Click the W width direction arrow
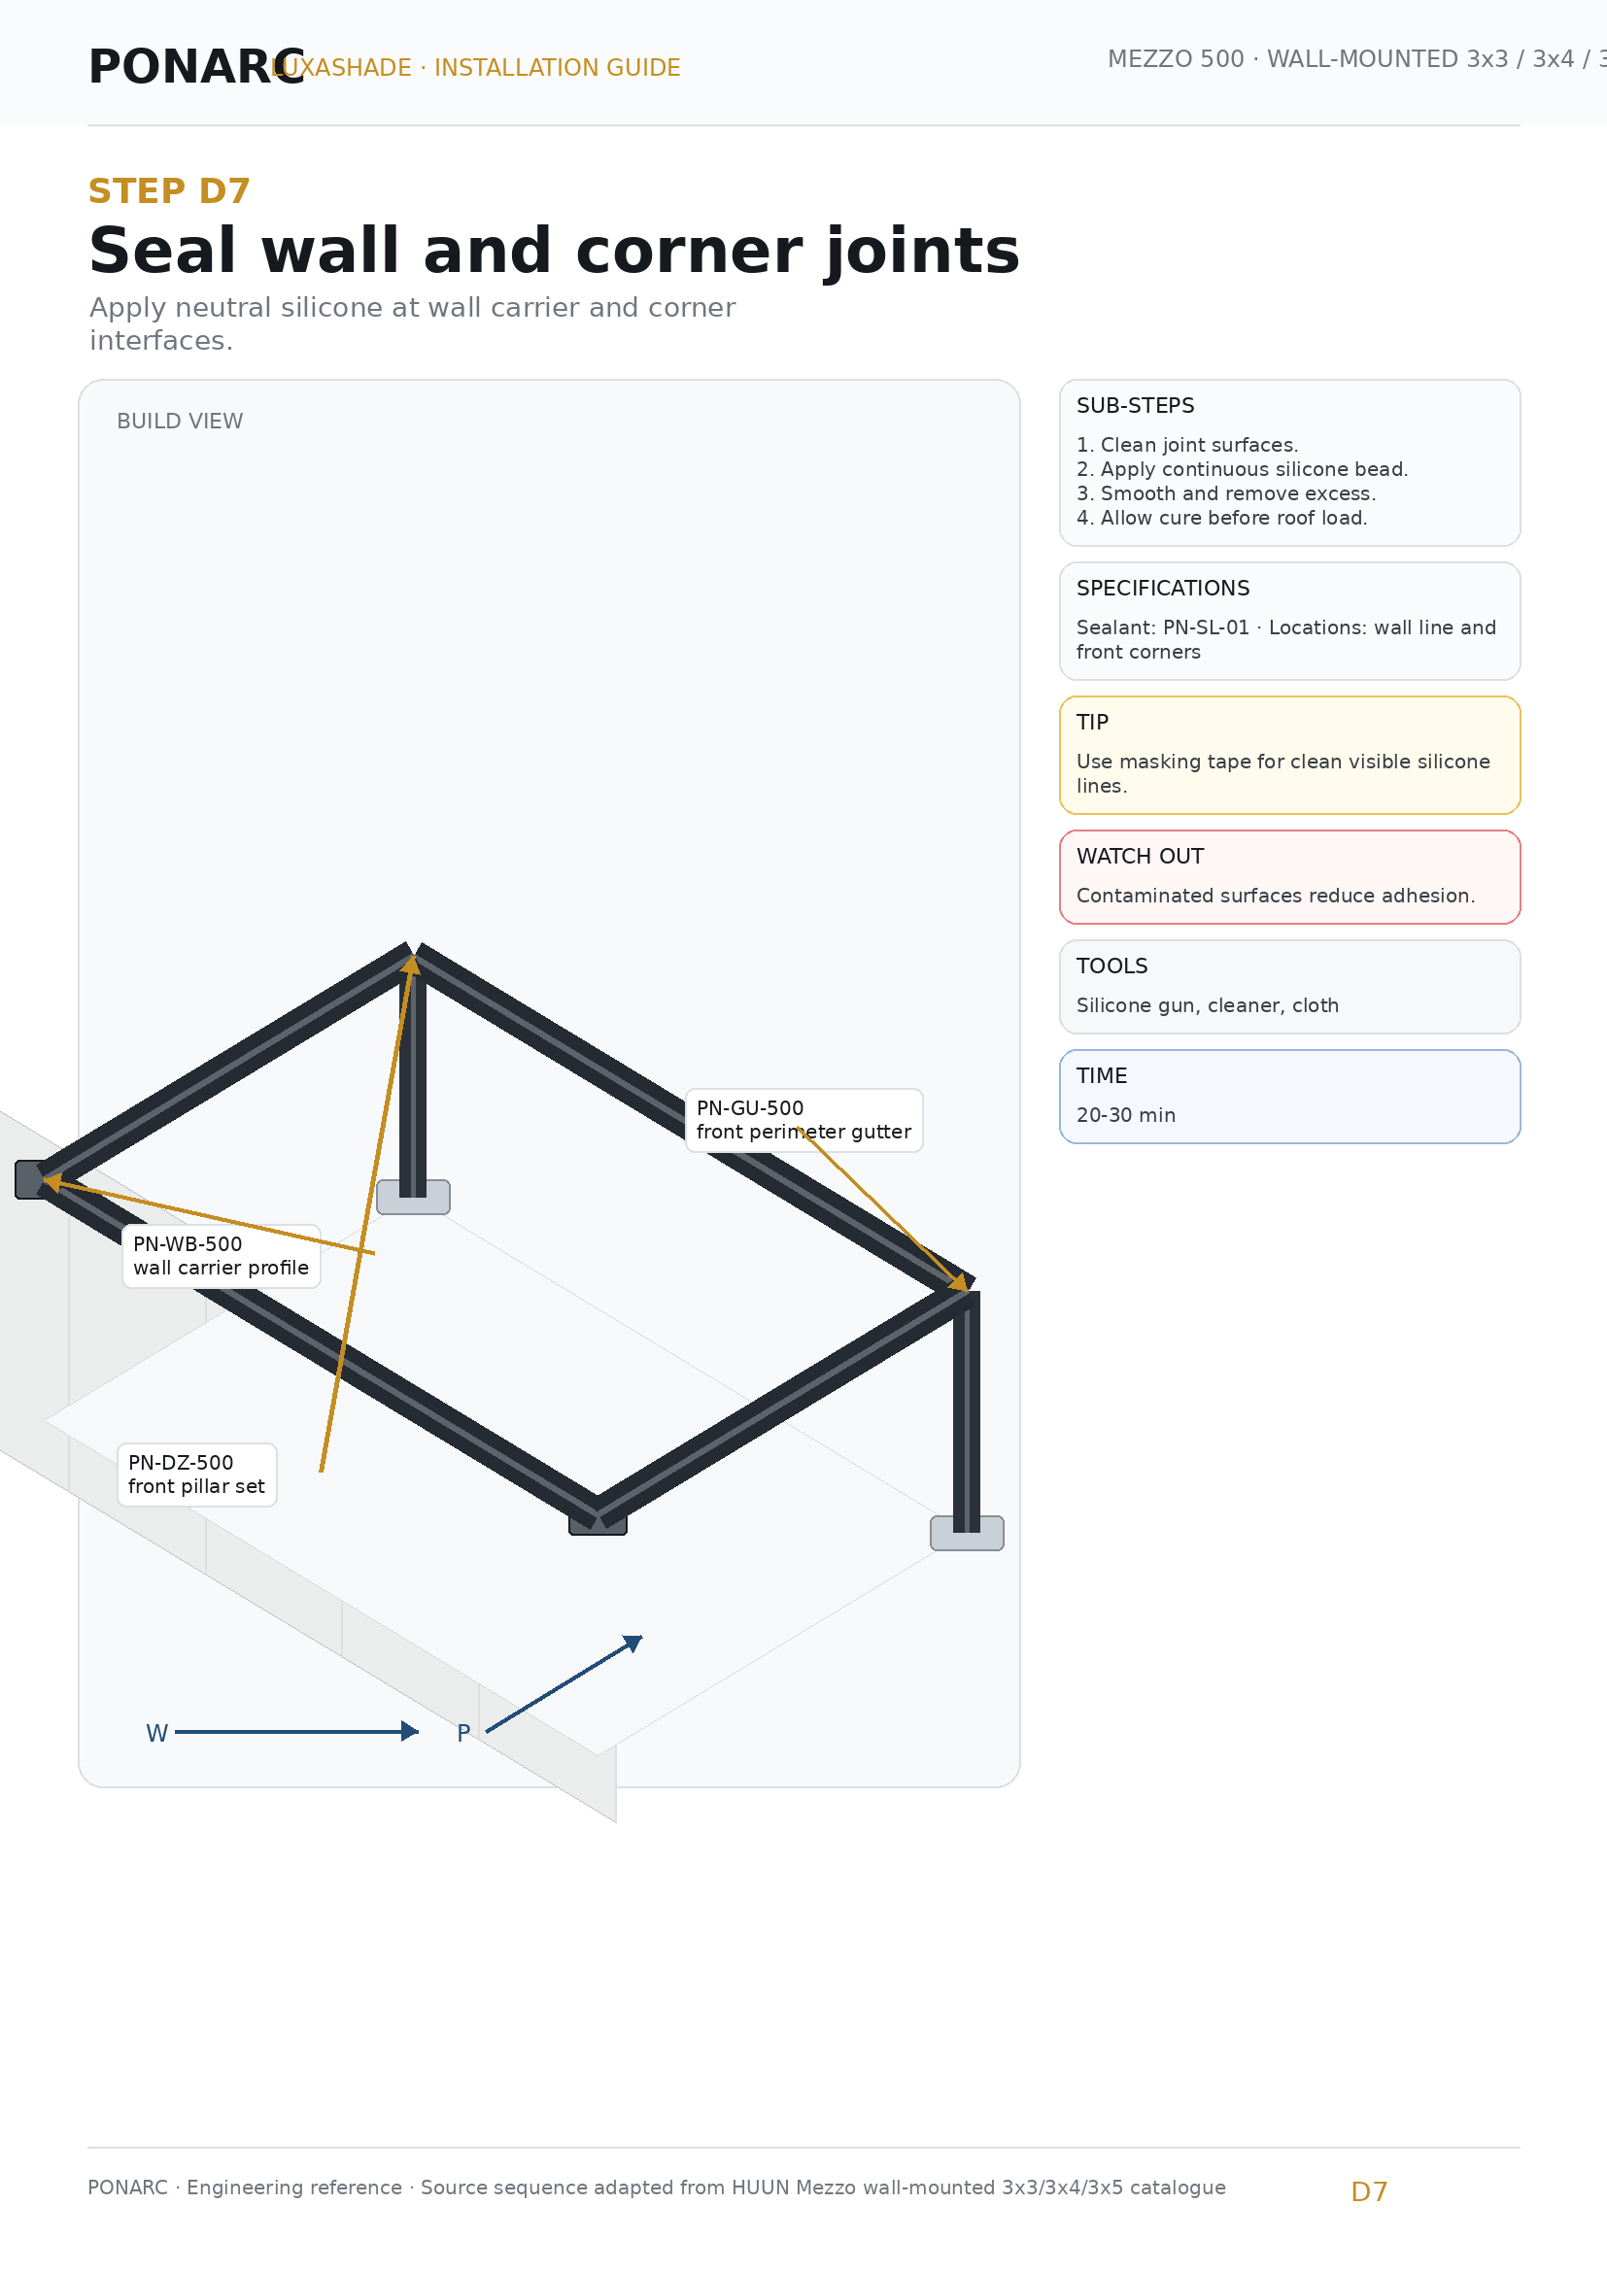Image resolution: width=1607 pixels, height=2272 pixels. (x=295, y=1731)
